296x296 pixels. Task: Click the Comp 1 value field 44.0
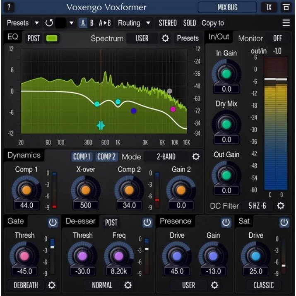[26, 205]
